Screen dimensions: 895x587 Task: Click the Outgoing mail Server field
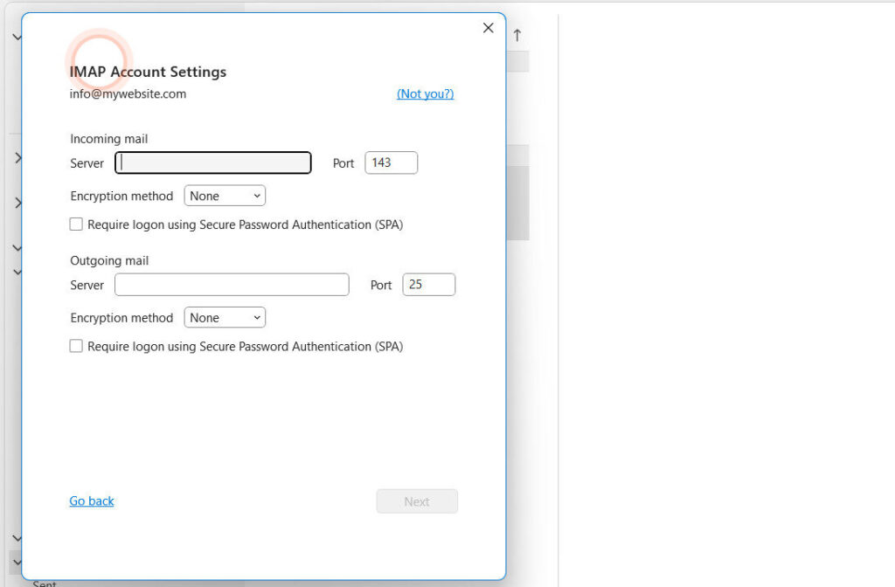tap(232, 285)
